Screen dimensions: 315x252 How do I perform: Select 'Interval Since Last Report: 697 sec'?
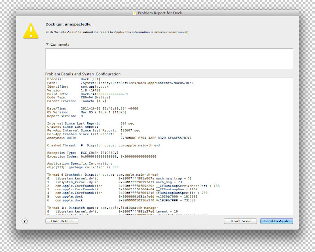pyautogui.click(x=91, y=123)
